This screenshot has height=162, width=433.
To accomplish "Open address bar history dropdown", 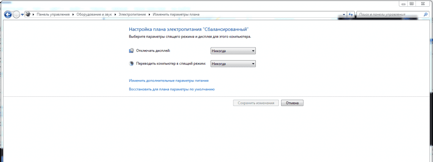I will pos(344,14).
